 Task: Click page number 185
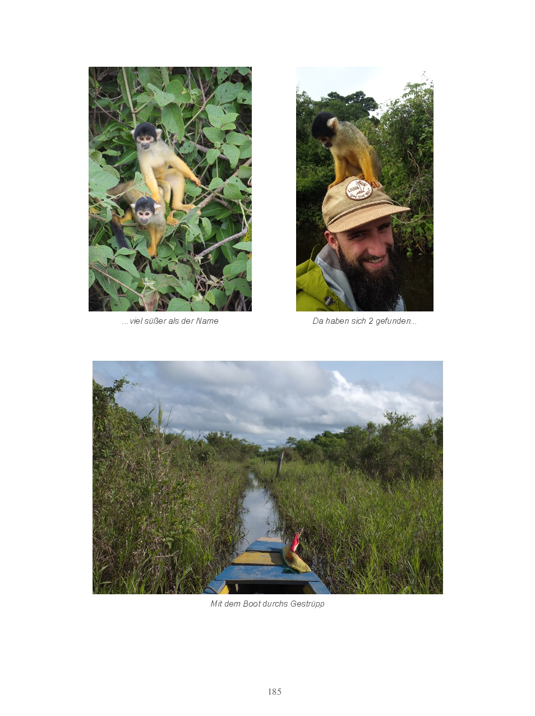(x=275, y=692)
